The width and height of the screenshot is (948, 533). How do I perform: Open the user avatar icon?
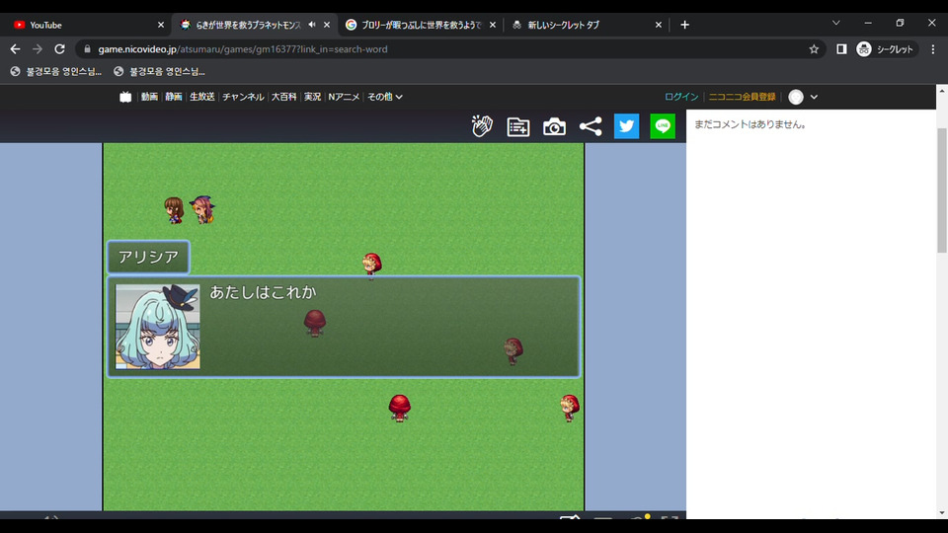click(796, 97)
